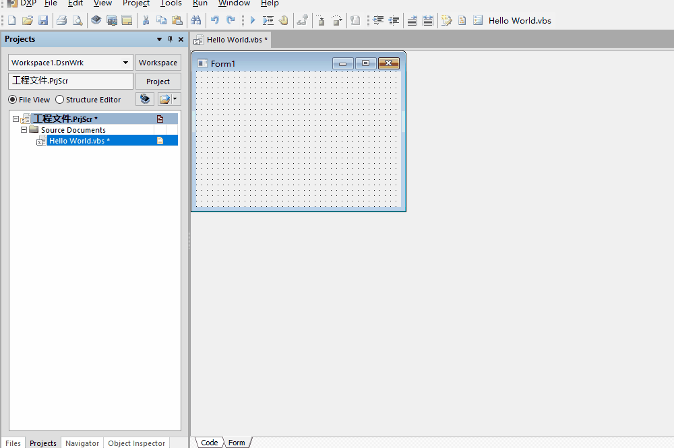Click the Find binoculars icon
Image resolution: width=674 pixels, height=448 pixels.
click(x=196, y=21)
